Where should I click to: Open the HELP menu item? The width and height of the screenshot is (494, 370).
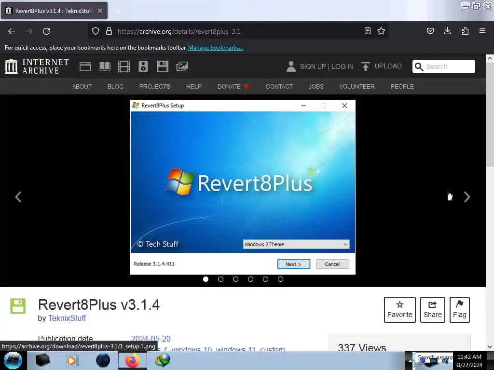point(194,87)
